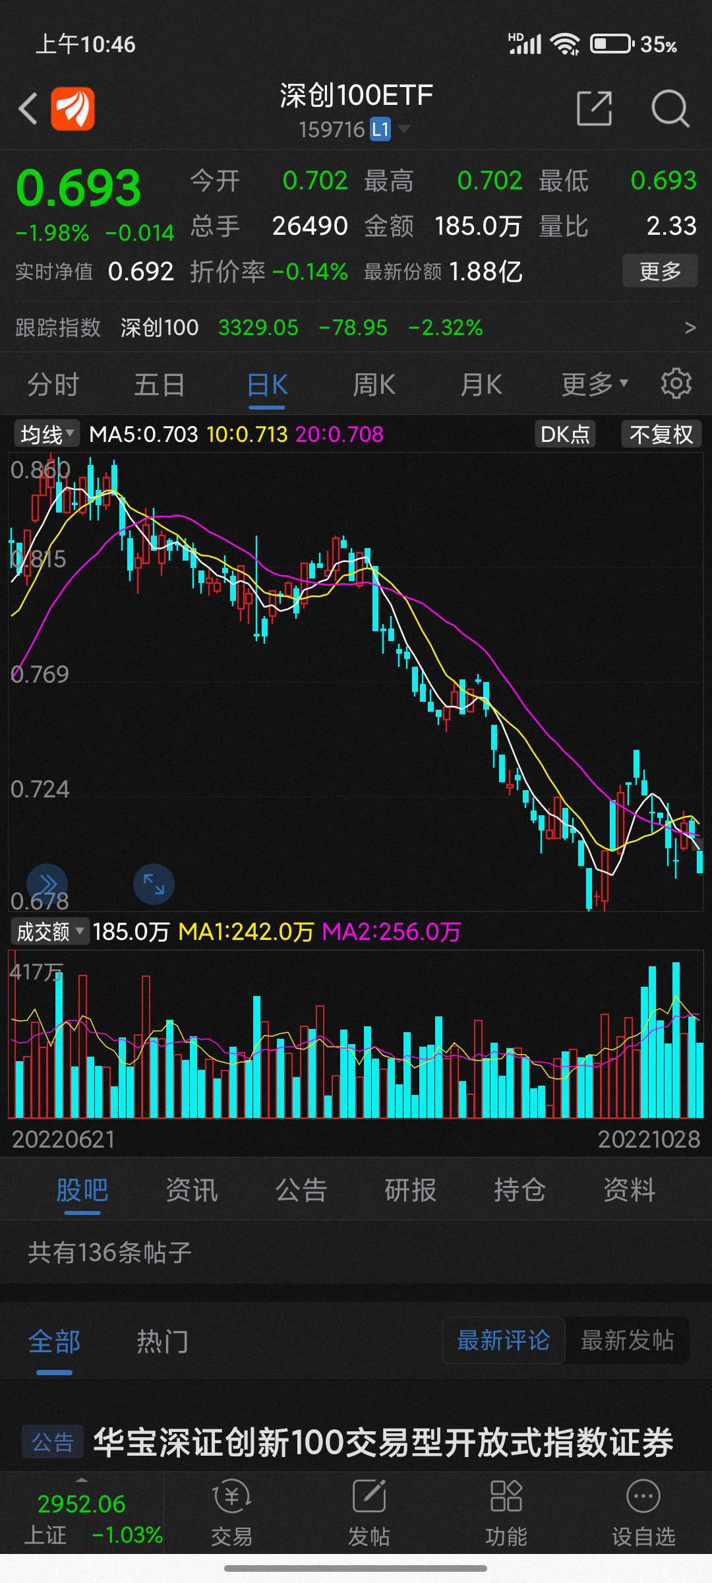Tap the 设自选 add watchlist icon
The image size is (712, 1583).
tap(643, 1514)
